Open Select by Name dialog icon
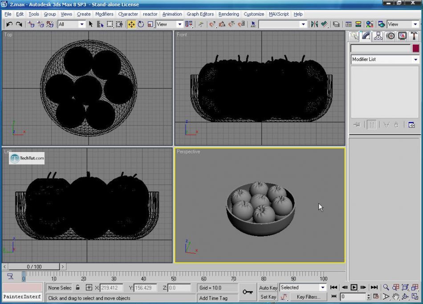The image size is (423, 304). pyautogui.click(x=100, y=24)
